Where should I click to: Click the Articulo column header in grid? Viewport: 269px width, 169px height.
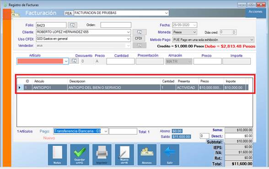(49, 81)
